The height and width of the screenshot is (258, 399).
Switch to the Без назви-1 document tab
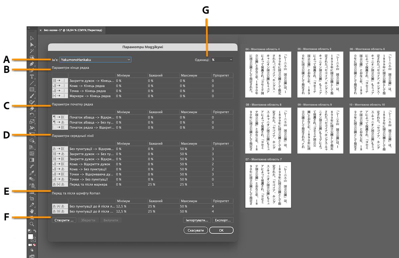tap(73, 30)
